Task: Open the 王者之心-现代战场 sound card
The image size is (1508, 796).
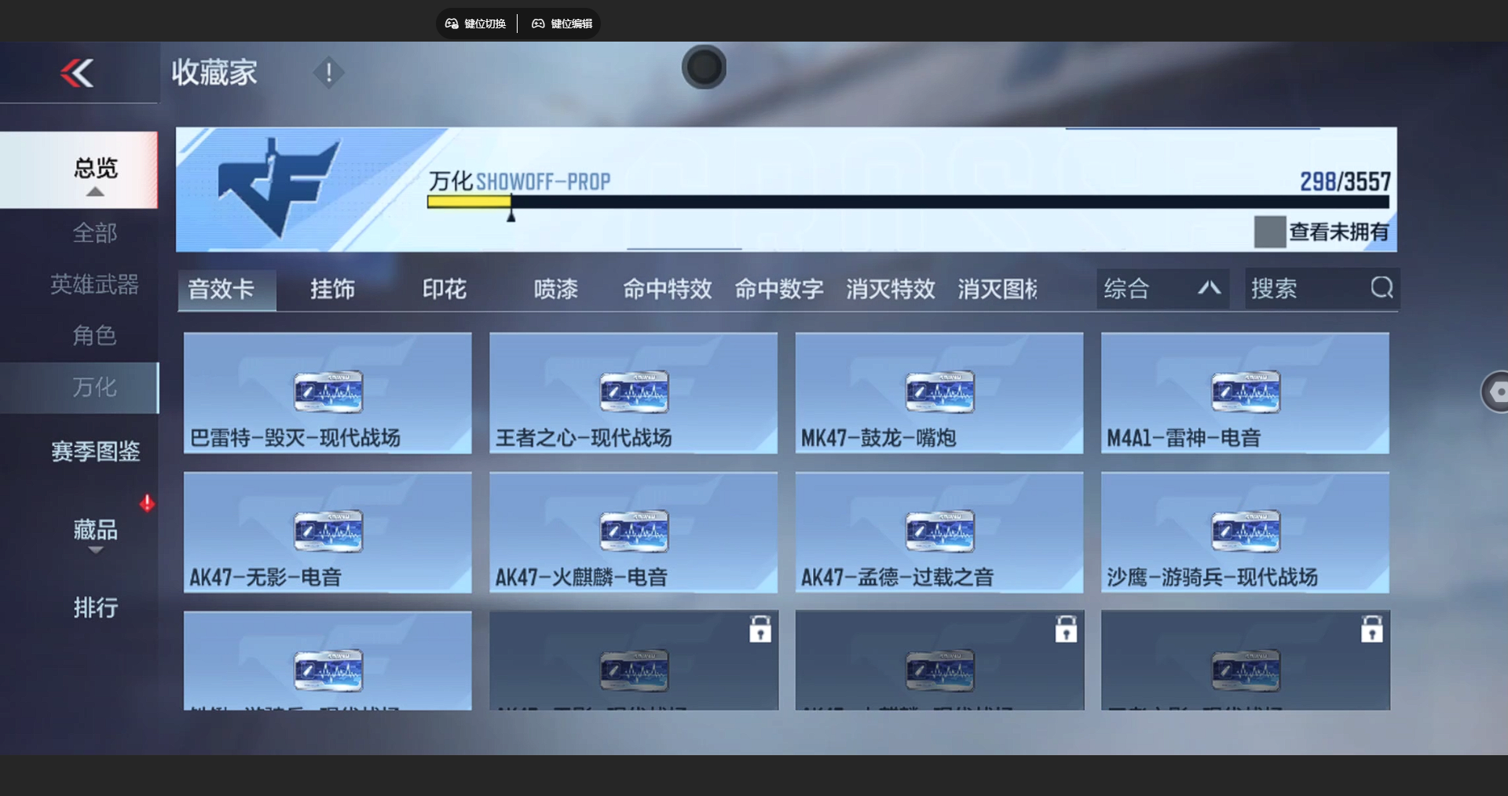Action: click(634, 393)
